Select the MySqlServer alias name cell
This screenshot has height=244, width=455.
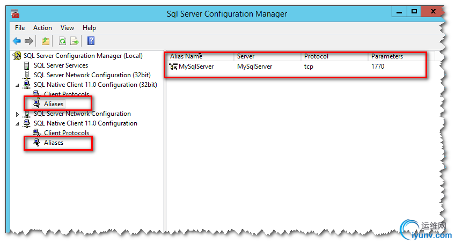tap(196, 66)
